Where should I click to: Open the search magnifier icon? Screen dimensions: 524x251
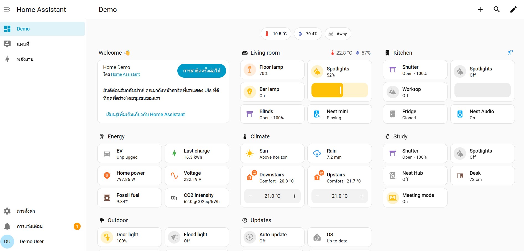point(497,9)
